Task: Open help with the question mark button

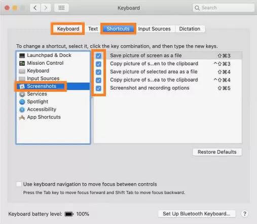Action: [x=244, y=214]
